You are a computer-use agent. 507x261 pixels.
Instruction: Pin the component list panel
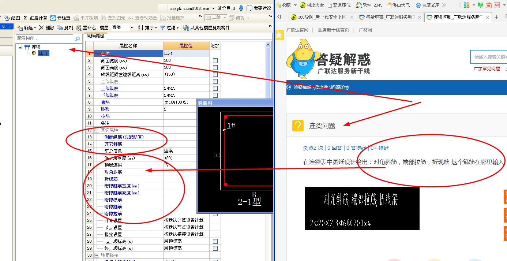[3, 26]
